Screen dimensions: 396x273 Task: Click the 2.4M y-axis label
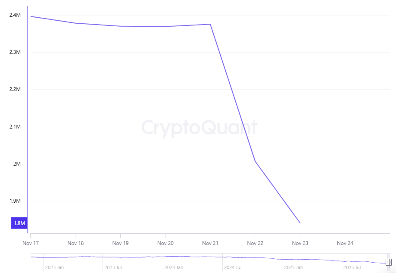click(15, 15)
